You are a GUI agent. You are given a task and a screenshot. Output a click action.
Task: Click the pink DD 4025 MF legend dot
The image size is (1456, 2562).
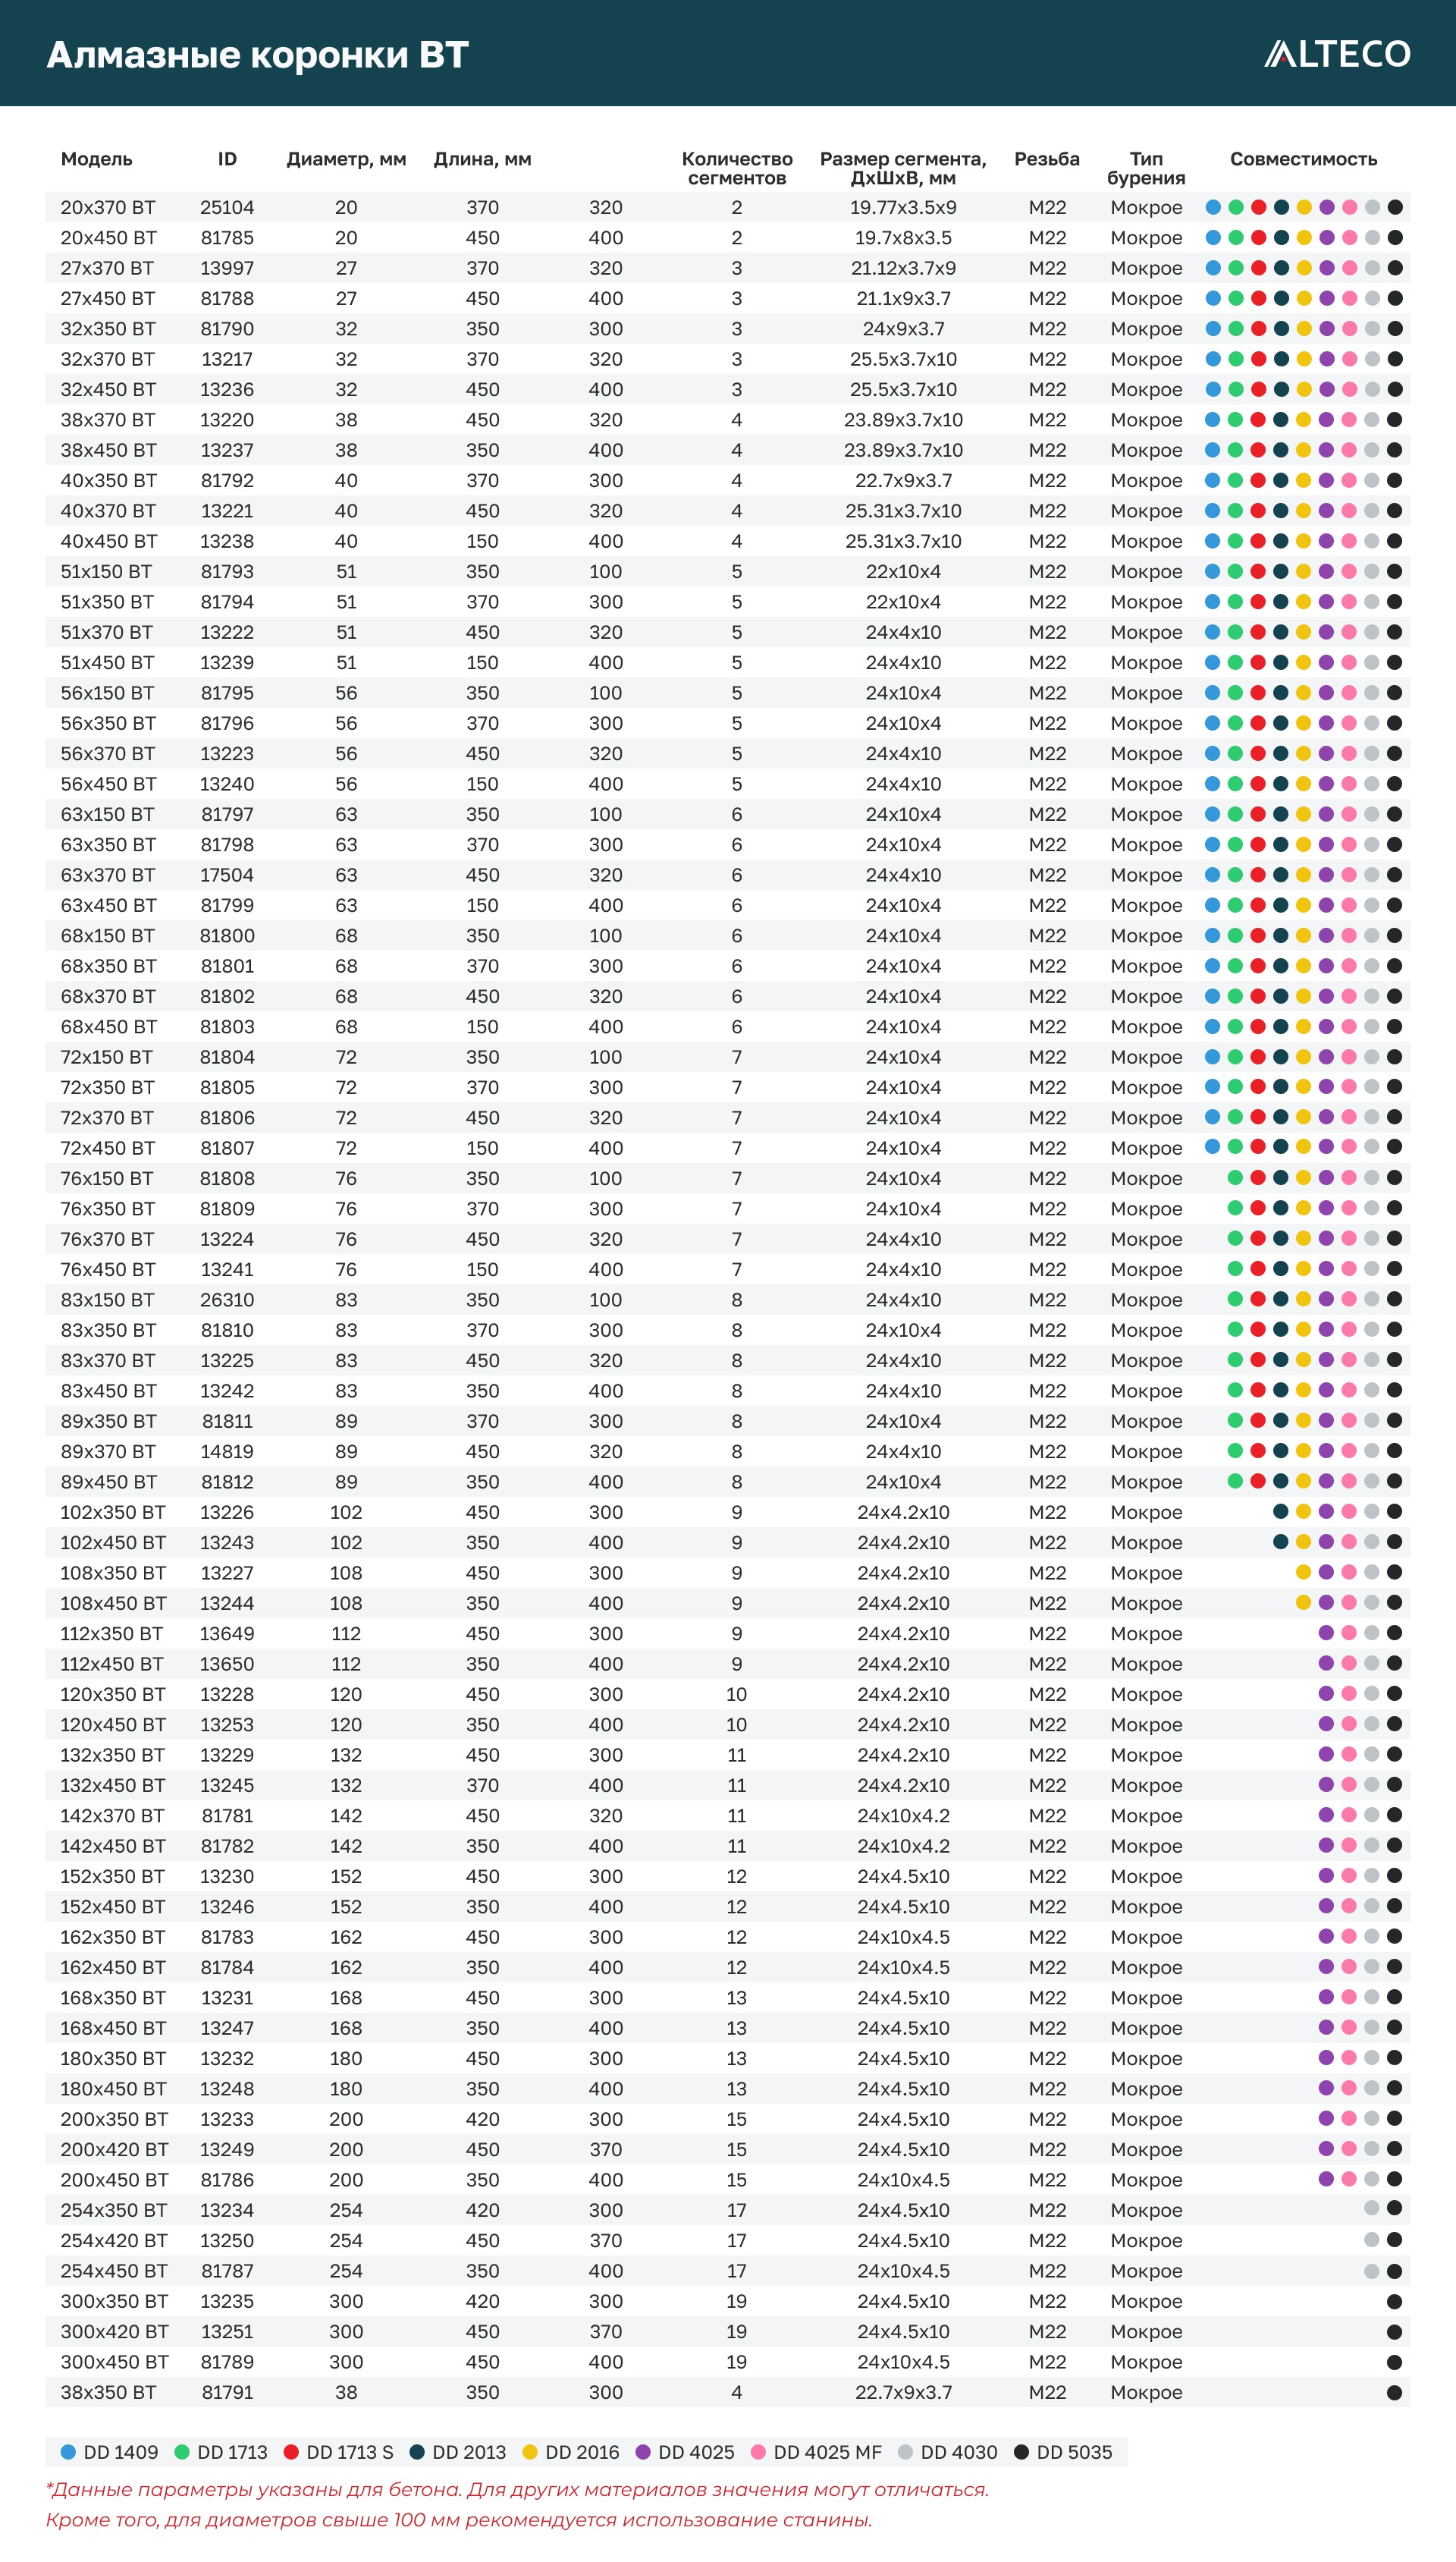click(x=758, y=2452)
